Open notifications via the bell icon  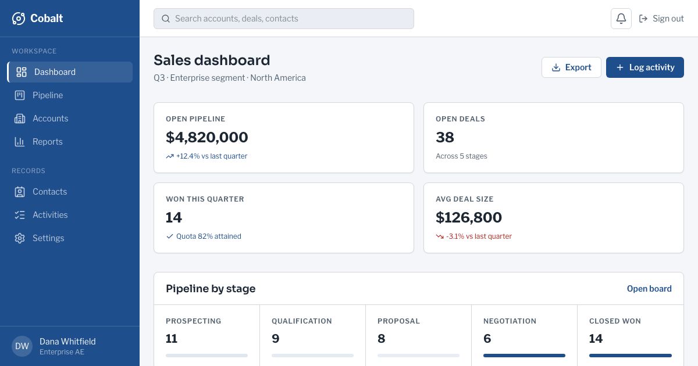pyautogui.click(x=621, y=19)
